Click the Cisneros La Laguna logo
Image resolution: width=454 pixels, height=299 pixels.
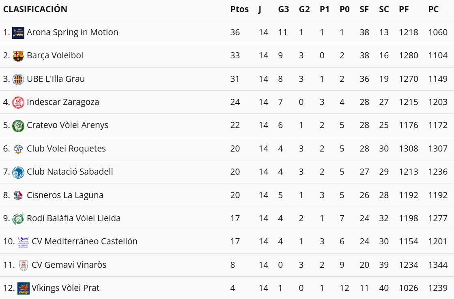(18, 195)
